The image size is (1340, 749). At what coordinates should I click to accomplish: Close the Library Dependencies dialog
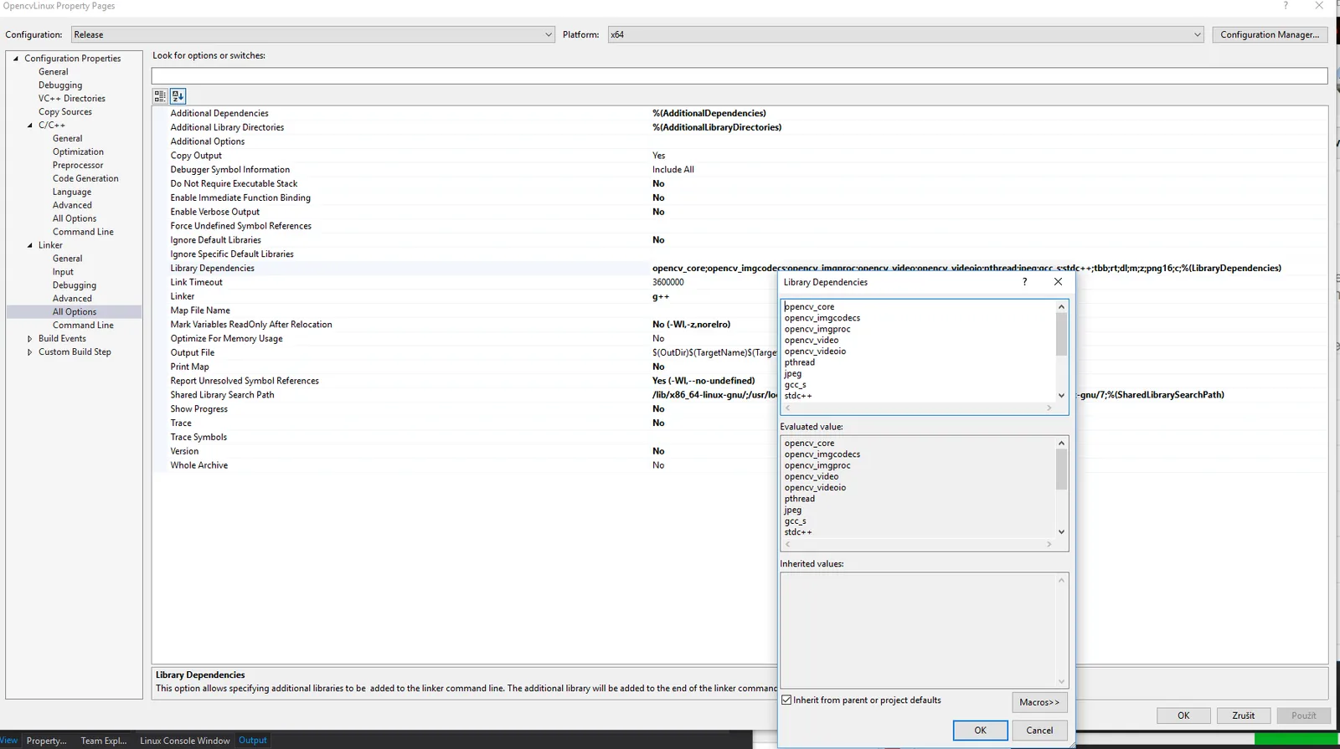(x=1058, y=282)
